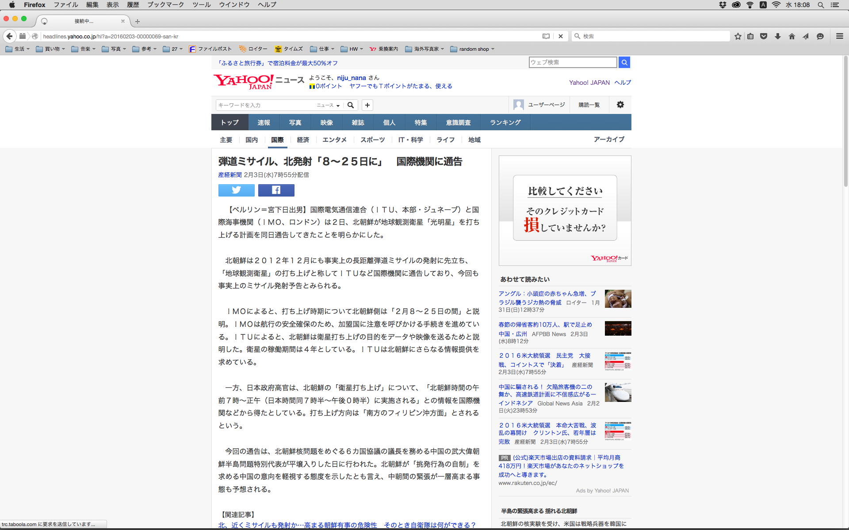Image resolution: width=849 pixels, height=530 pixels.
Task: Expand the ニュース search category dropdown
Action: point(328,105)
